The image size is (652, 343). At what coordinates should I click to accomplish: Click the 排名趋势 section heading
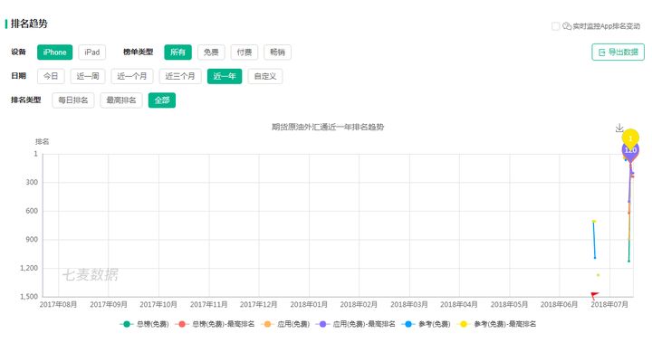[29, 24]
